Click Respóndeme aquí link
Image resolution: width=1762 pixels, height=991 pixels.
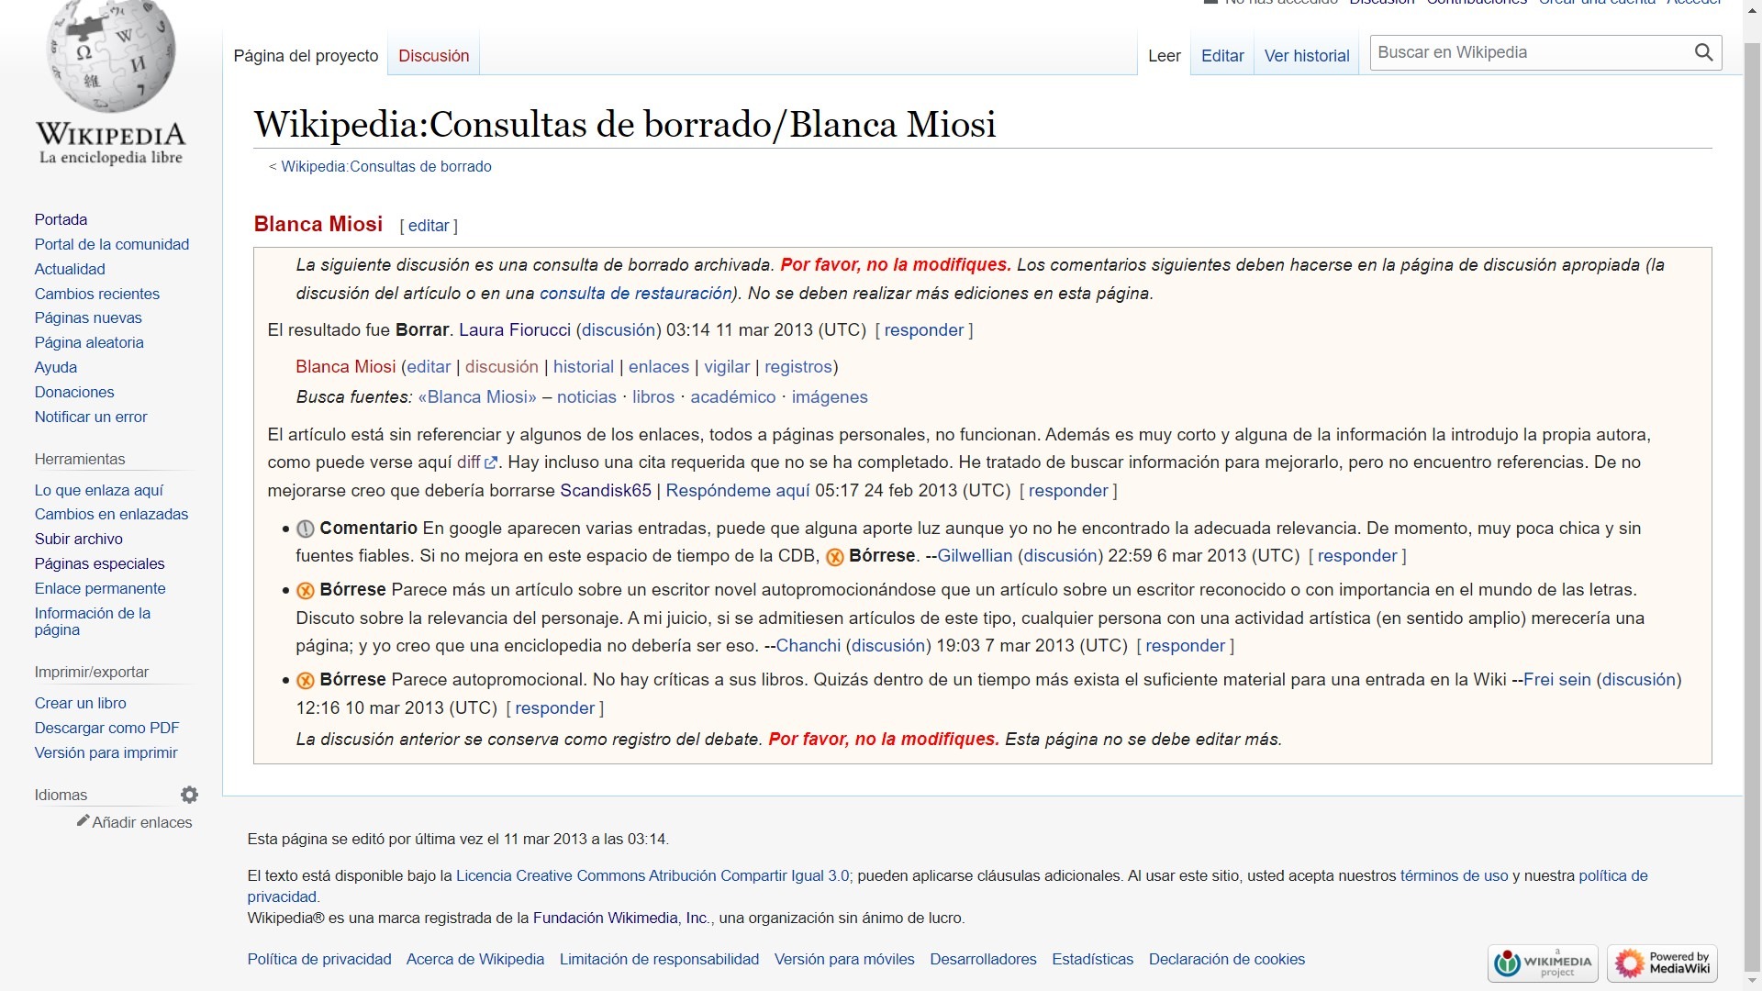click(738, 491)
